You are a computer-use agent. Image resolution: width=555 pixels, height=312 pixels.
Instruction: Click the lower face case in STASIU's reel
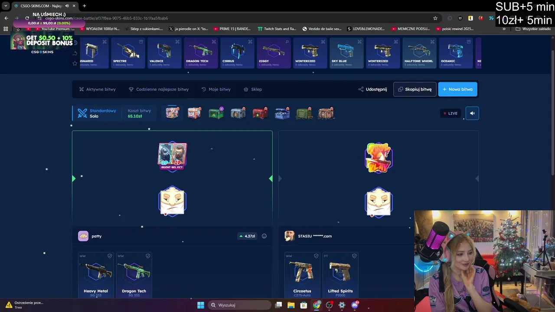pos(379,202)
